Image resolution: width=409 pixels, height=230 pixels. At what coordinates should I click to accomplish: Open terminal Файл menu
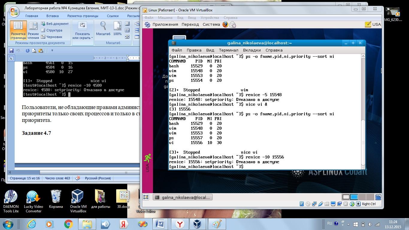tap(177, 50)
